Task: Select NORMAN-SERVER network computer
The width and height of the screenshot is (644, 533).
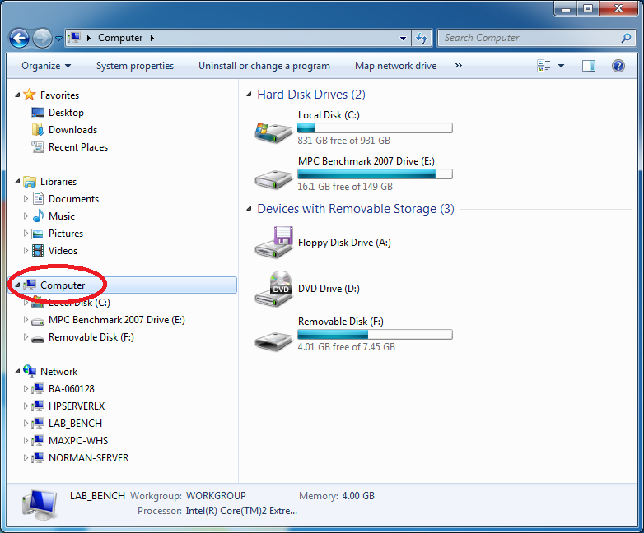Action: tap(88, 457)
